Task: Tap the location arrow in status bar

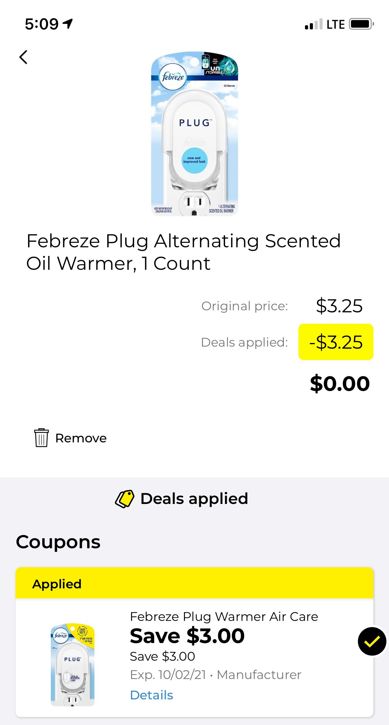Action: pos(68,24)
